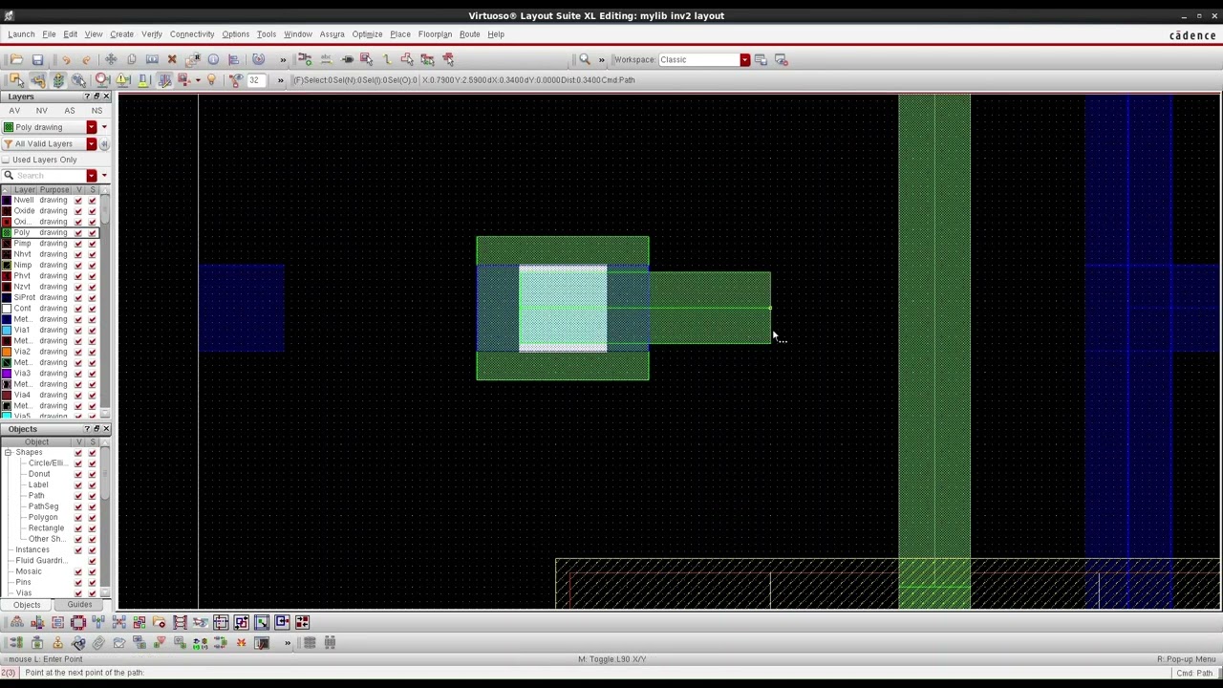Select the Oxide layer color swatch
Image resolution: width=1223 pixels, height=688 pixels.
[x=6, y=210]
